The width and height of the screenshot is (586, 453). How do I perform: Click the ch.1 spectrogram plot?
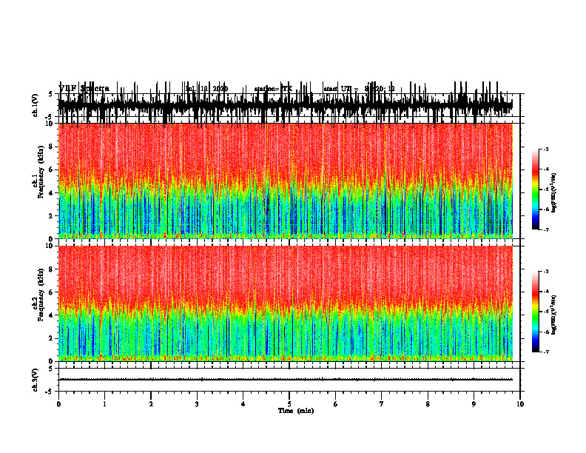[x=286, y=181]
